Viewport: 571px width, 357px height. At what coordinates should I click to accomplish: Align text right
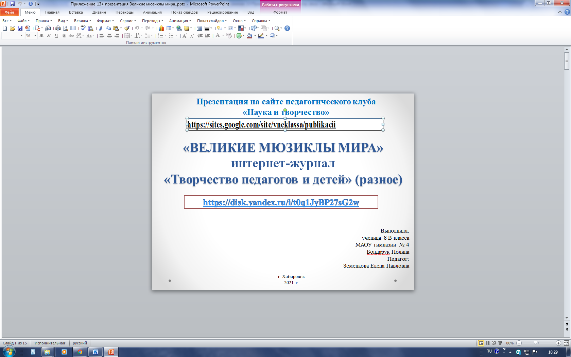coord(117,36)
